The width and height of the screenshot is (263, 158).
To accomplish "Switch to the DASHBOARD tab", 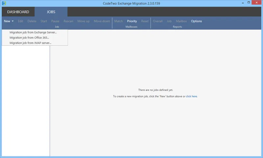I will [x=18, y=12].
